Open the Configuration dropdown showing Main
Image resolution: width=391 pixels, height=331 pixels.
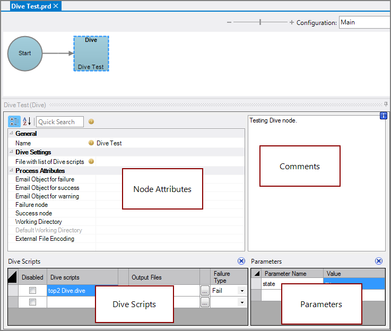(365, 22)
